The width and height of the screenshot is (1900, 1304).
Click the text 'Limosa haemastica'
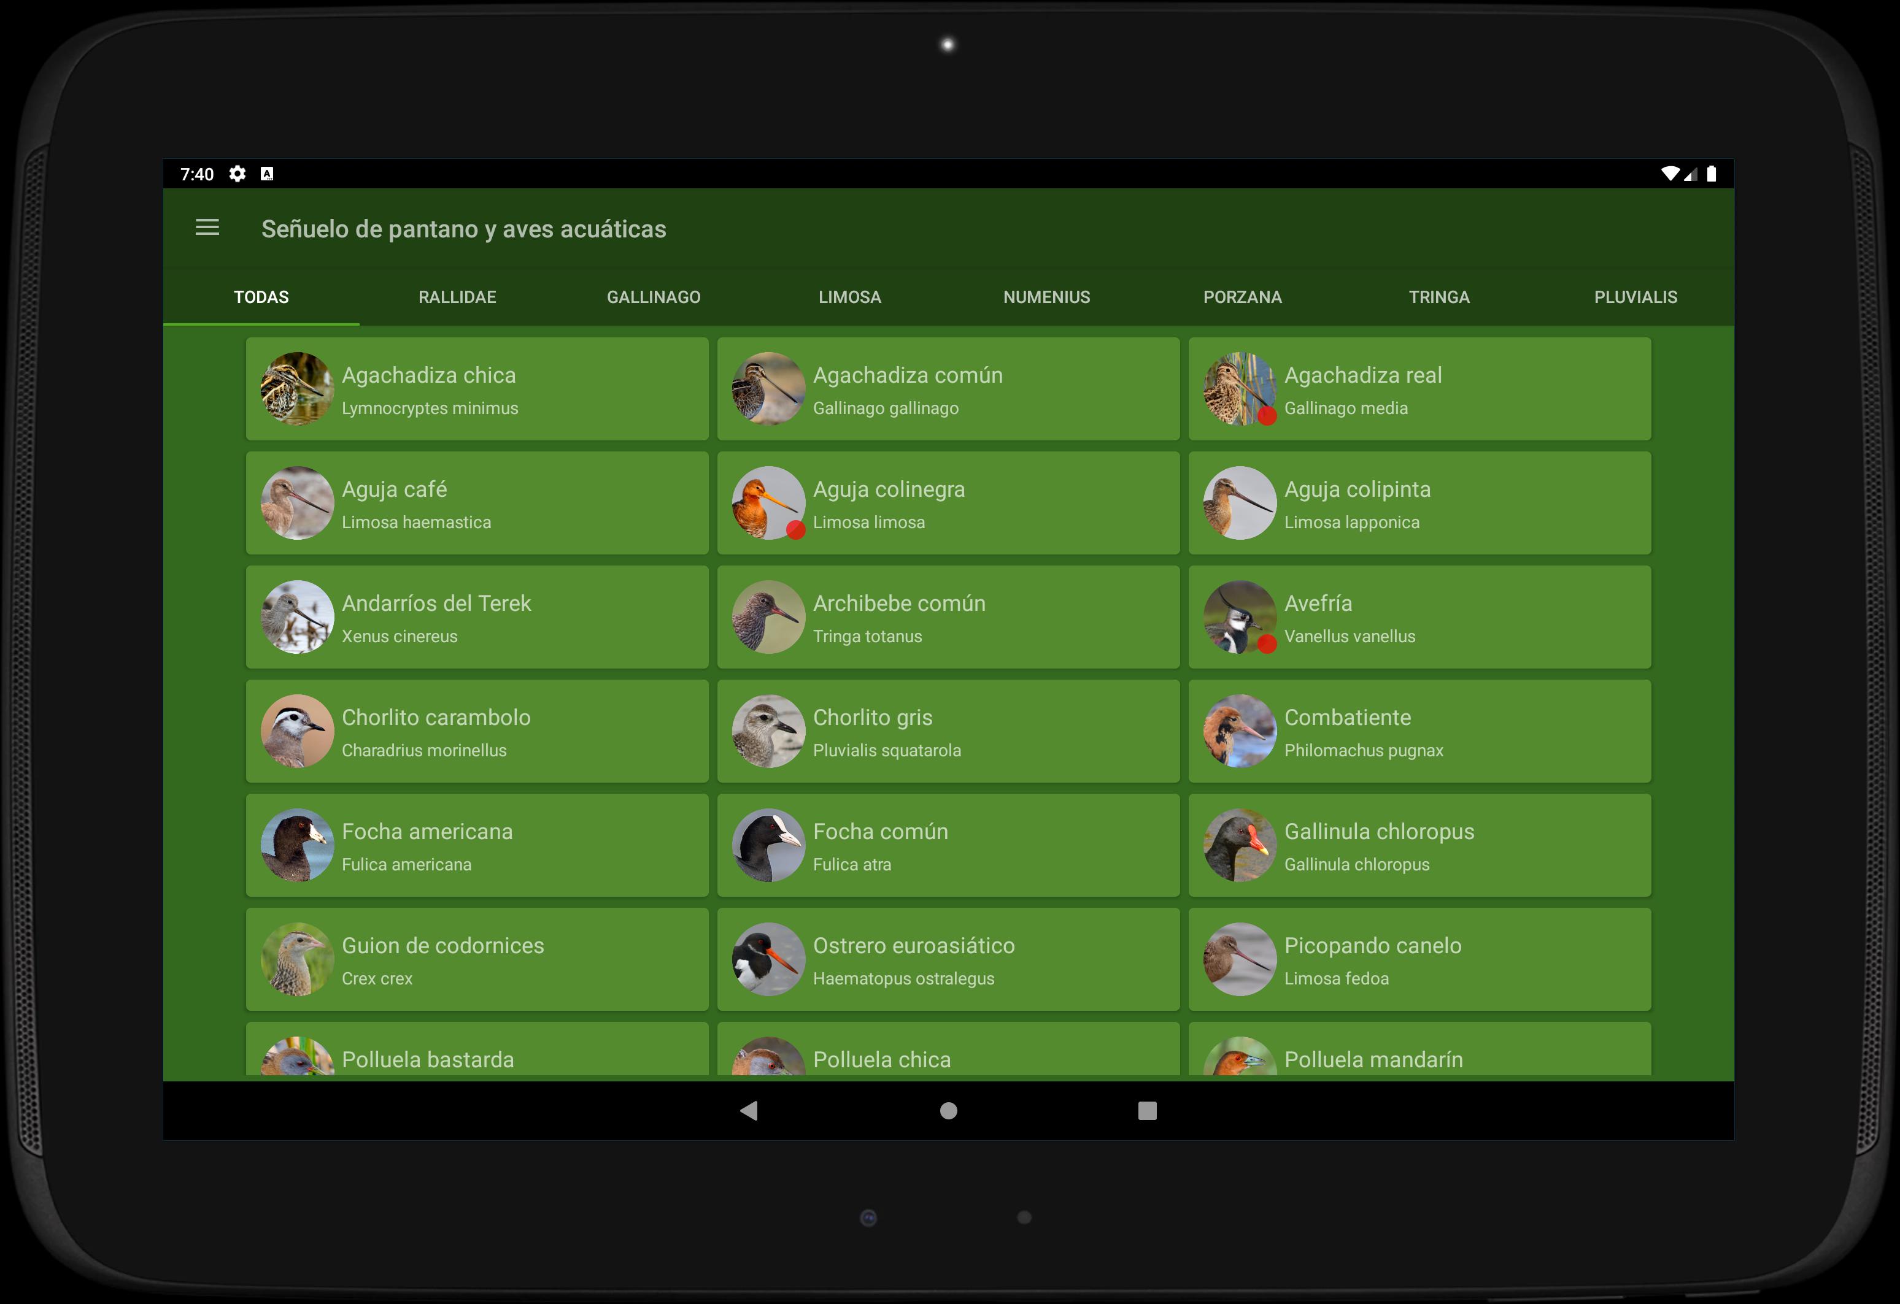tap(416, 523)
